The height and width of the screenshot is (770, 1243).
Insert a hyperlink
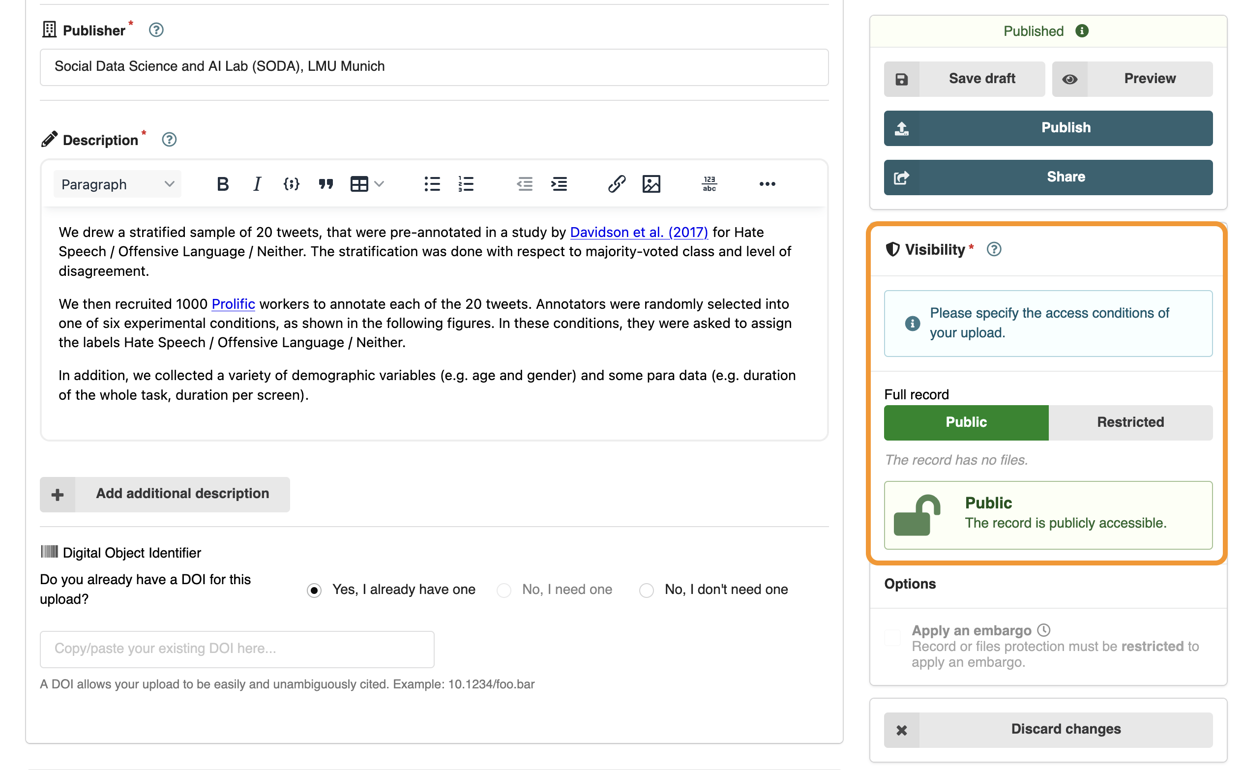pyautogui.click(x=617, y=184)
